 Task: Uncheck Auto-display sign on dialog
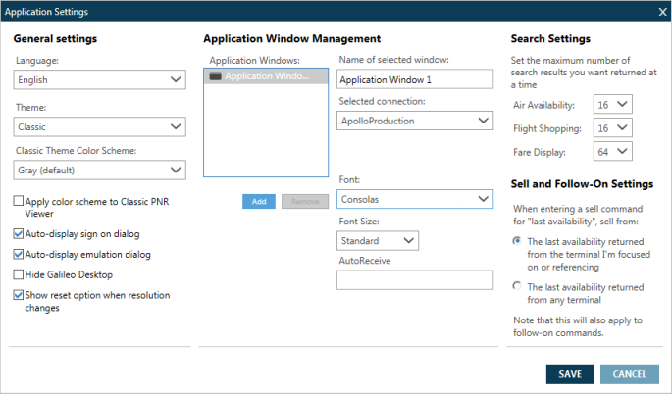coord(20,234)
